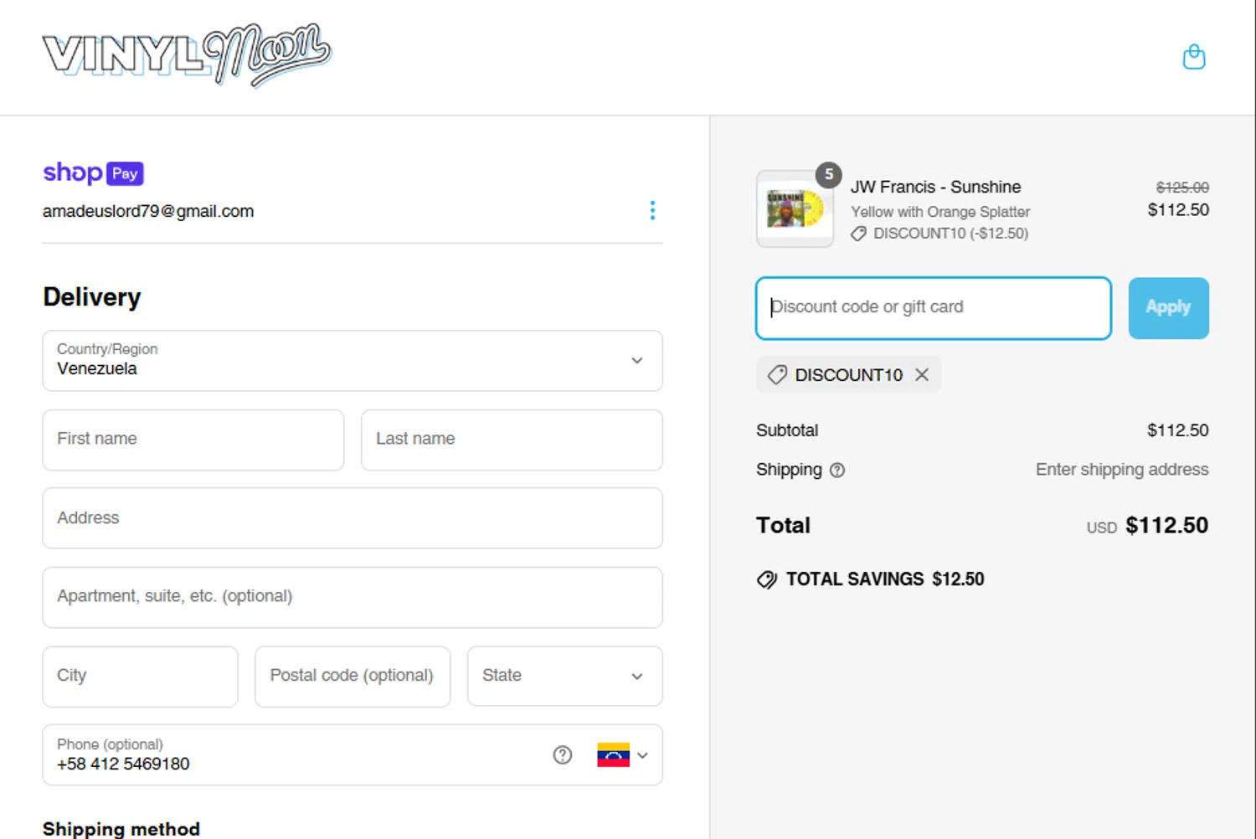This screenshot has height=839, width=1256.
Task: Click the phone field help icon
Action: click(563, 755)
